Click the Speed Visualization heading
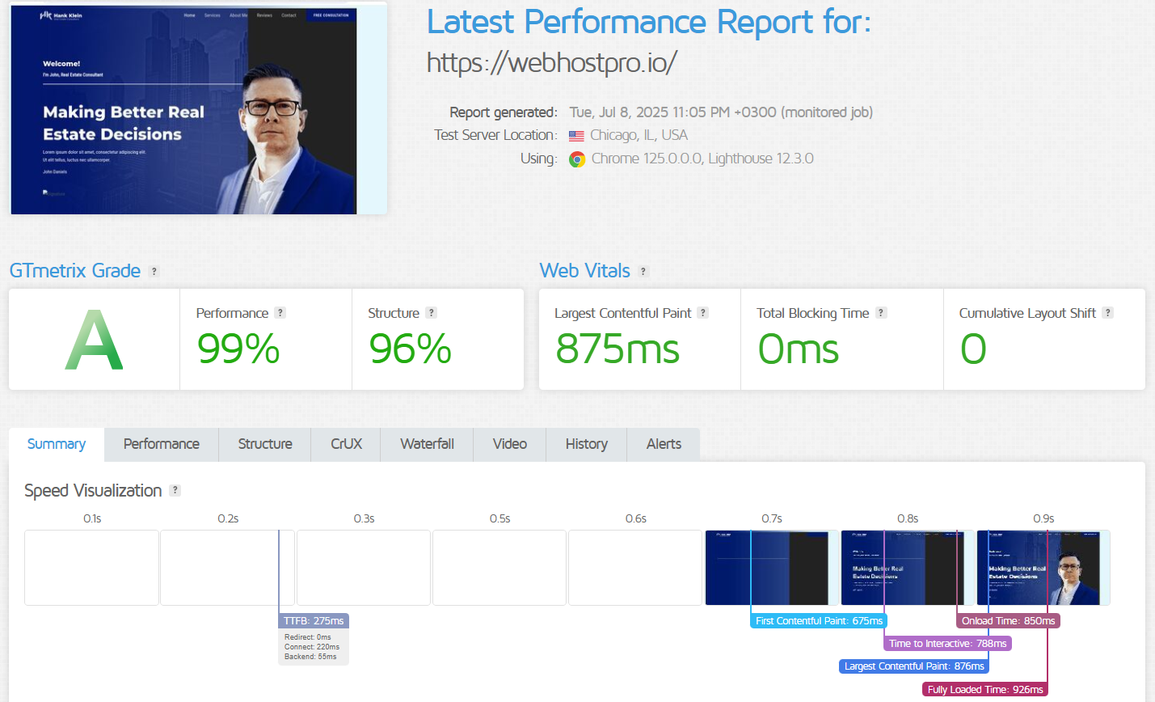The height and width of the screenshot is (702, 1155). [93, 491]
